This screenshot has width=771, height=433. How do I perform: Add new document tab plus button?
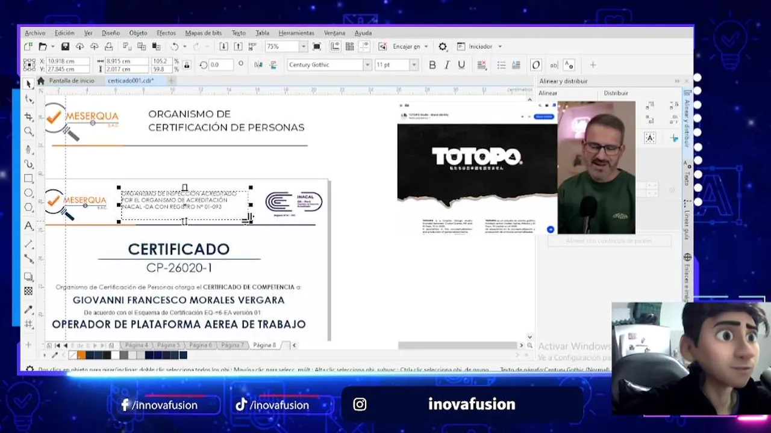click(x=171, y=81)
